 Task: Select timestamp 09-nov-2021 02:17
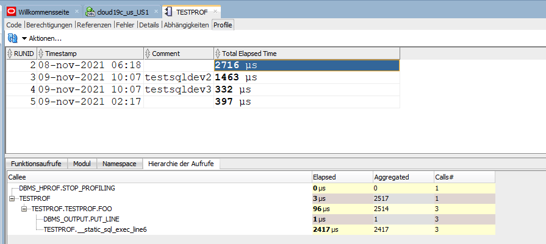coord(90,102)
